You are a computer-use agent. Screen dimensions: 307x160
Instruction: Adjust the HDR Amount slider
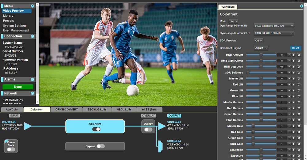click(261, 55)
